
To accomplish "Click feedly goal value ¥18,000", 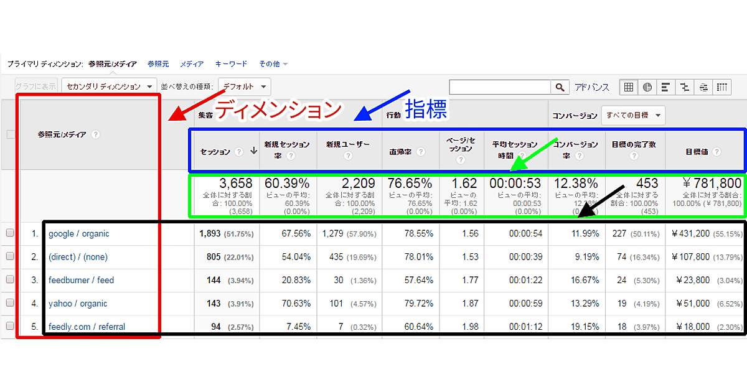I will (693, 327).
